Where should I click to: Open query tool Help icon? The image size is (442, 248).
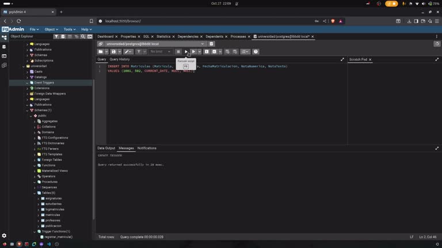pos(256,52)
